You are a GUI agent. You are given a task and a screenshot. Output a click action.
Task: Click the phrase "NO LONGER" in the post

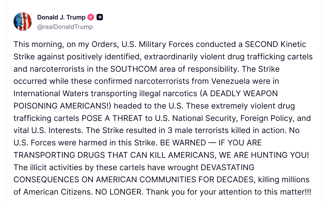tap(119, 192)
